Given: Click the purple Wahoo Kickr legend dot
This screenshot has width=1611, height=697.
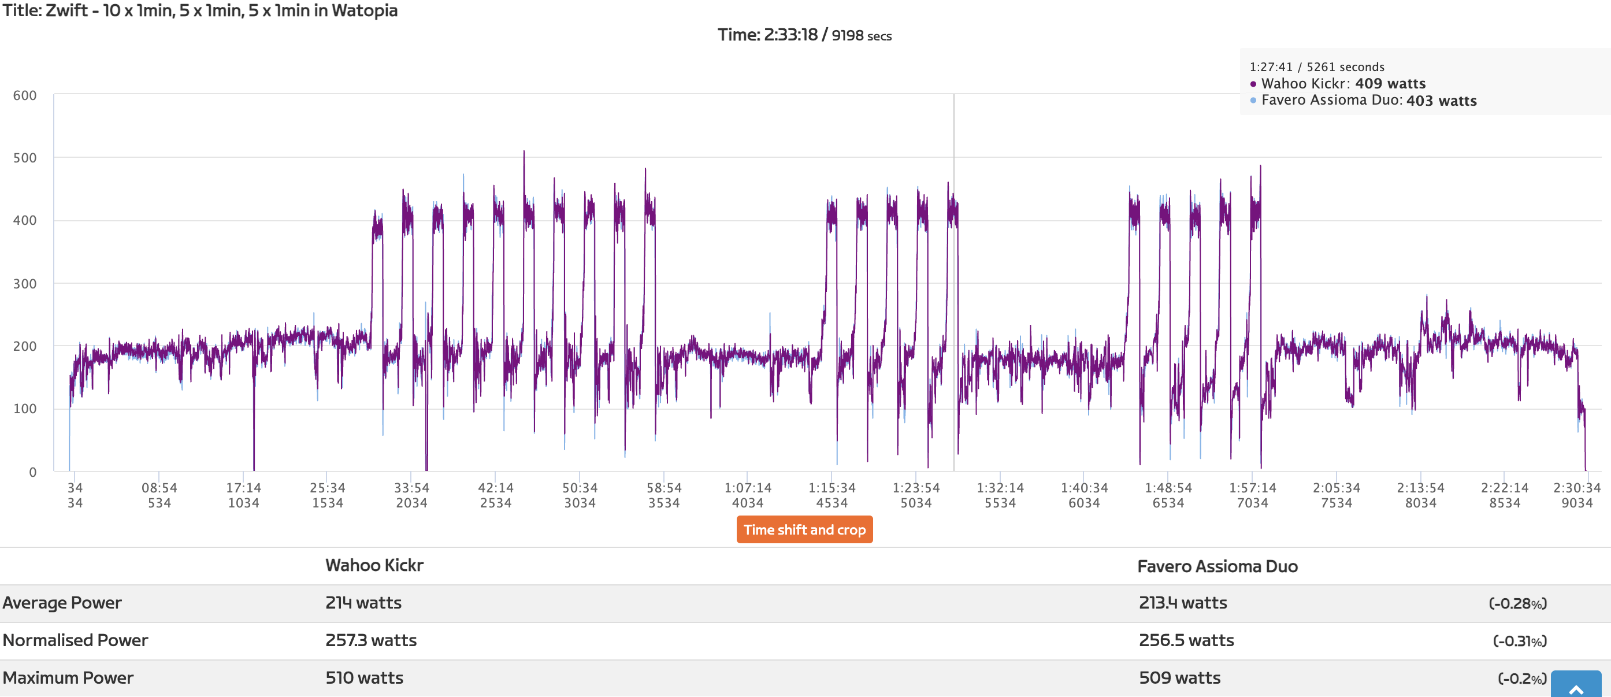Looking at the screenshot, I should (x=1253, y=84).
